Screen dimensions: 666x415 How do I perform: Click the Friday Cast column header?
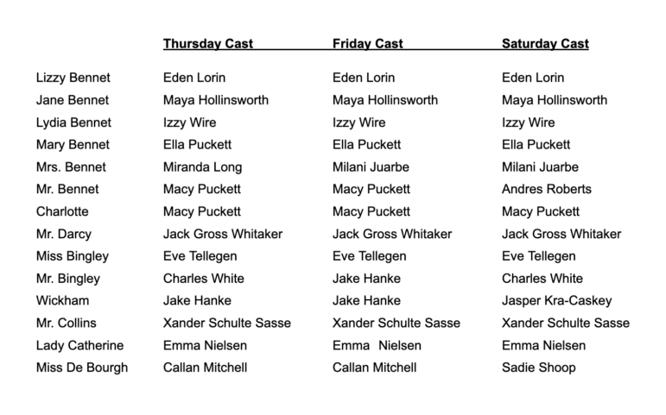367,44
